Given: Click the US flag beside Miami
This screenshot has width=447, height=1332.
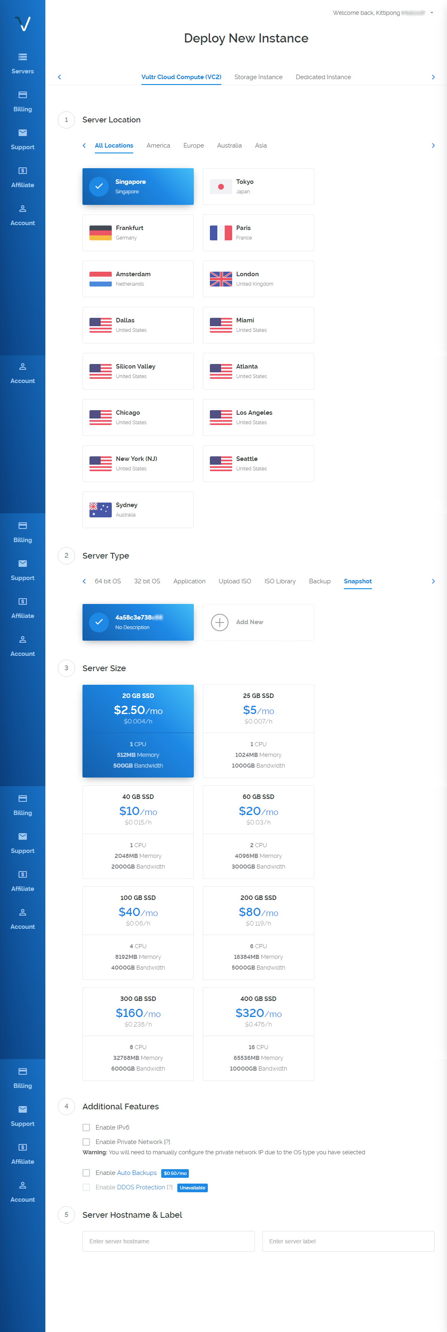Looking at the screenshot, I should pos(221,325).
